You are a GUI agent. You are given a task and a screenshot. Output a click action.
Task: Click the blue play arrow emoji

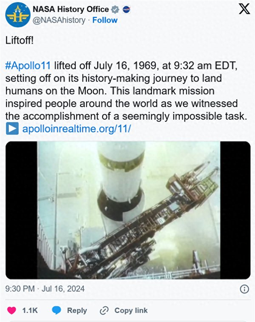click(12, 129)
